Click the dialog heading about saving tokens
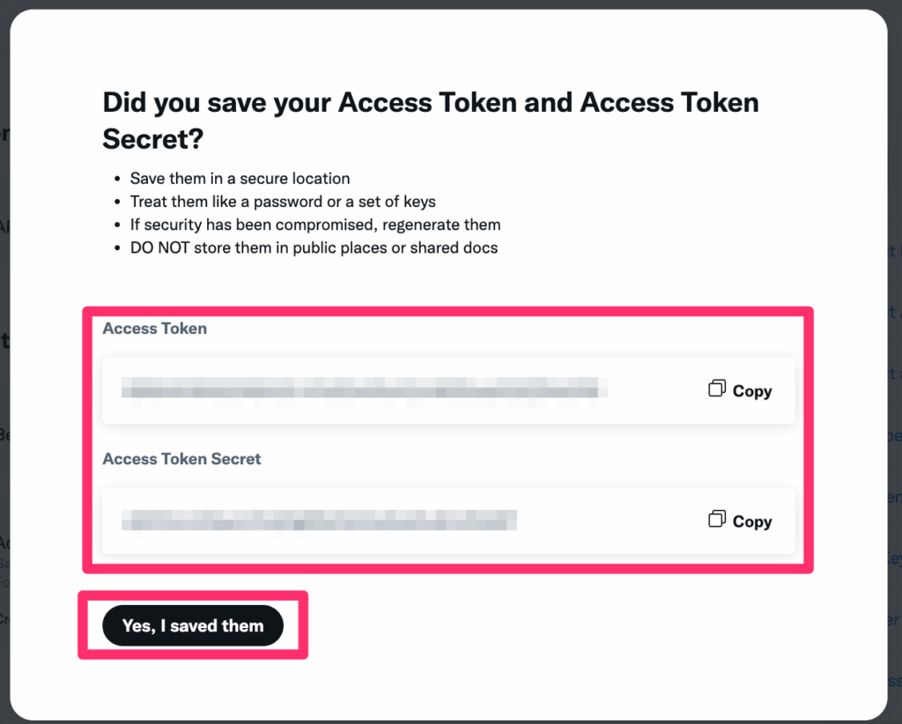Image resolution: width=902 pixels, height=724 pixels. [x=430, y=121]
